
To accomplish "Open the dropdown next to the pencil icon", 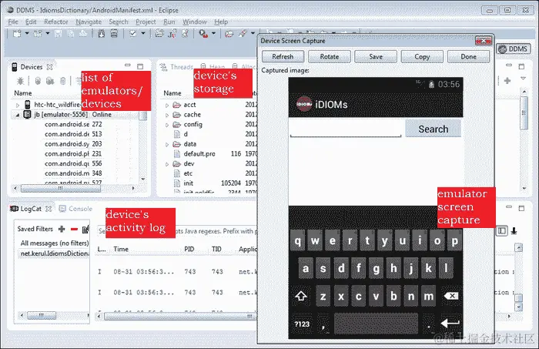I will pos(253,33).
